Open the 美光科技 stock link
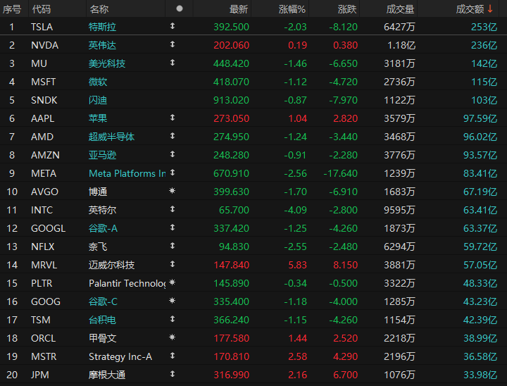 click(107, 63)
